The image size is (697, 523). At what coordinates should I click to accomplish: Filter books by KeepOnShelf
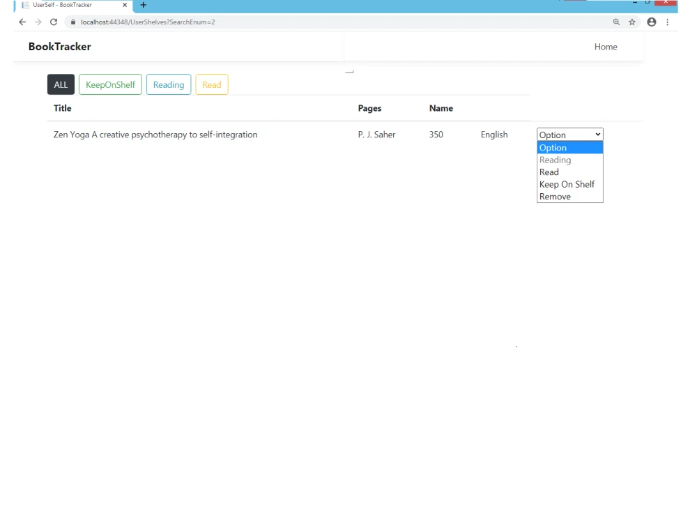pos(110,84)
